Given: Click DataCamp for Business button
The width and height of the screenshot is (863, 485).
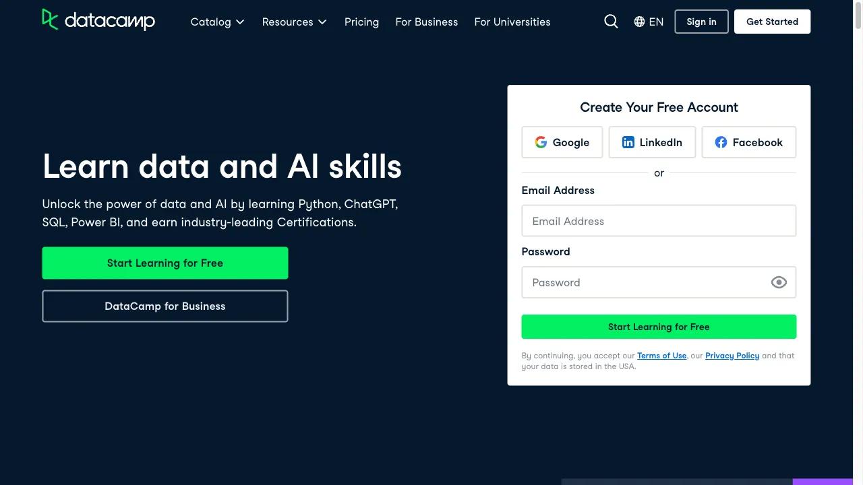Looking at the screenshot, I should (x=165, y=306).
